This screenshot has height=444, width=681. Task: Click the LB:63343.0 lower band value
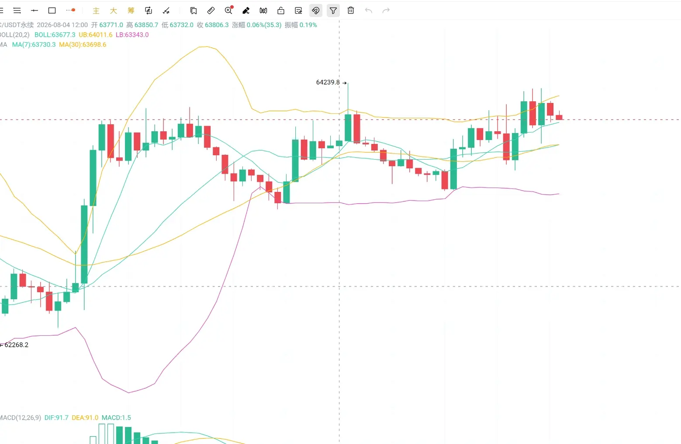[x=132, y=35]
